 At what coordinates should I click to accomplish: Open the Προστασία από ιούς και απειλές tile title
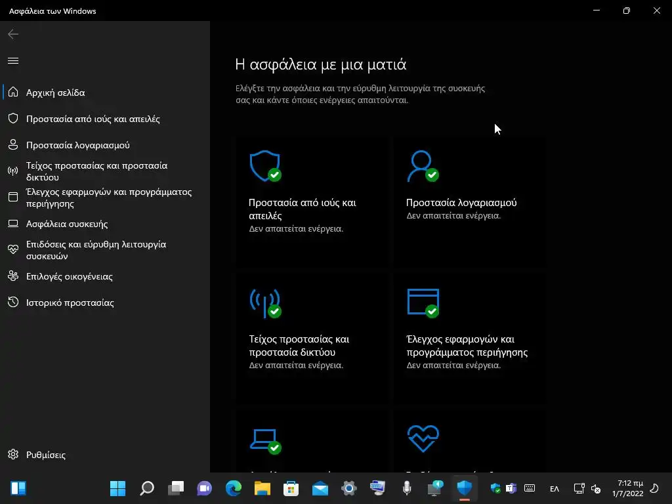[x=302, y=209]
